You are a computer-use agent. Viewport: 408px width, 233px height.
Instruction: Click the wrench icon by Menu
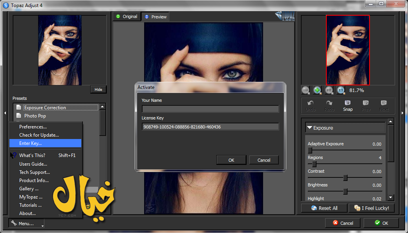(14, 223)
